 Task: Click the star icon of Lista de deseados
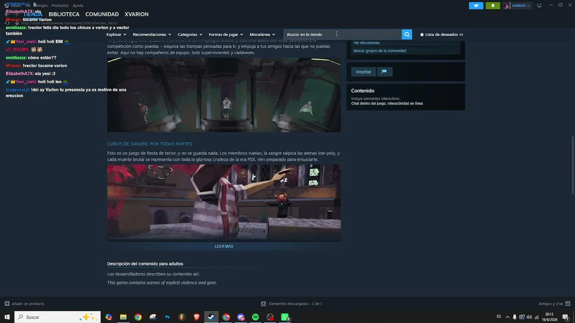click(x=422, y=35)
